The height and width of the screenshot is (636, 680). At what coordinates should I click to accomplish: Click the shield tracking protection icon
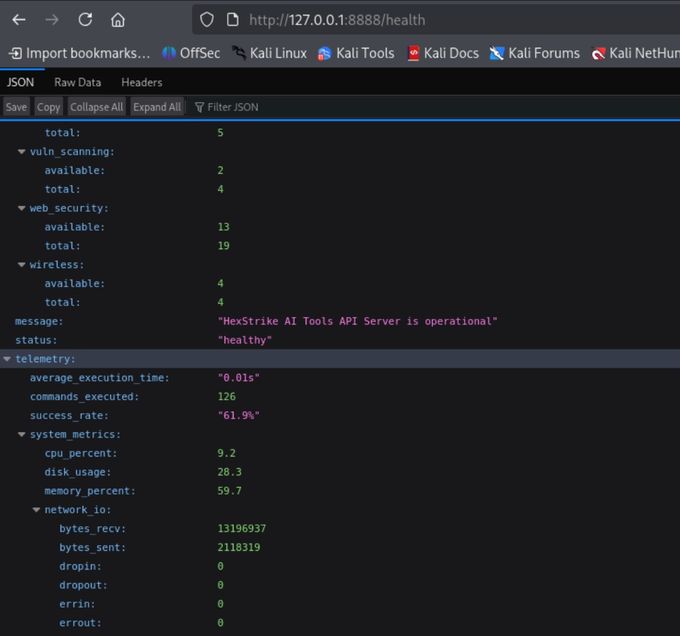point(206,20)
